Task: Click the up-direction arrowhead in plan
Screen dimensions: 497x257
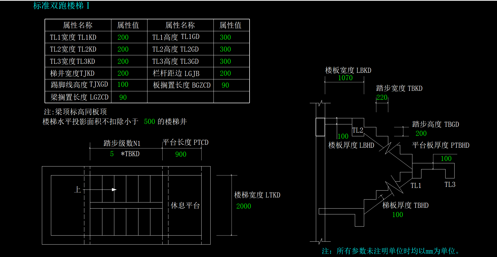Action: [x=114, y=190]
